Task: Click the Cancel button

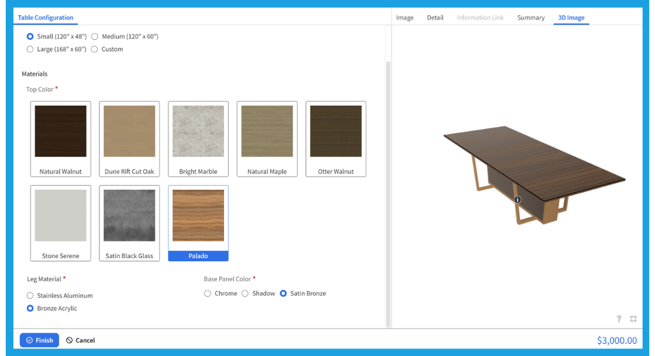Action: pos(81,340)
